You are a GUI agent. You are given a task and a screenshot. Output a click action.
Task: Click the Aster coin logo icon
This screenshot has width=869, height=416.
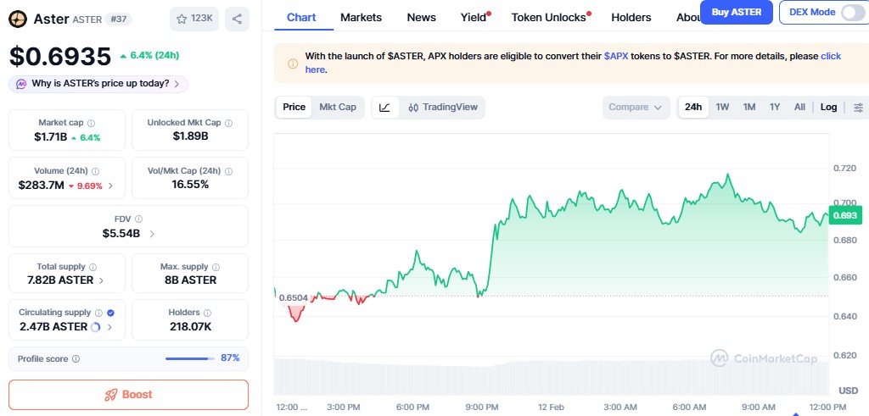(x=19, y=19)
